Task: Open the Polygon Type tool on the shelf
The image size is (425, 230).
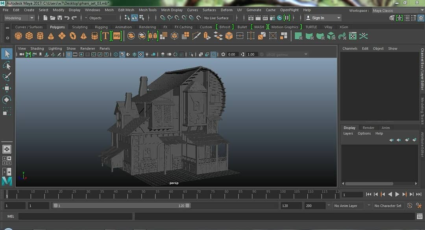Action: tap(106, 35)
